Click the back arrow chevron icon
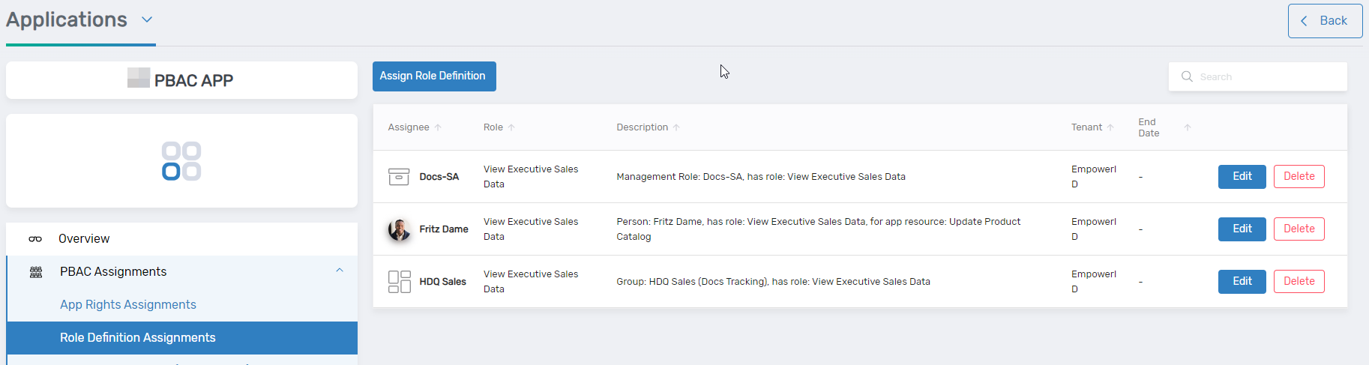The image size is (1369, 365). point(1304,21)
